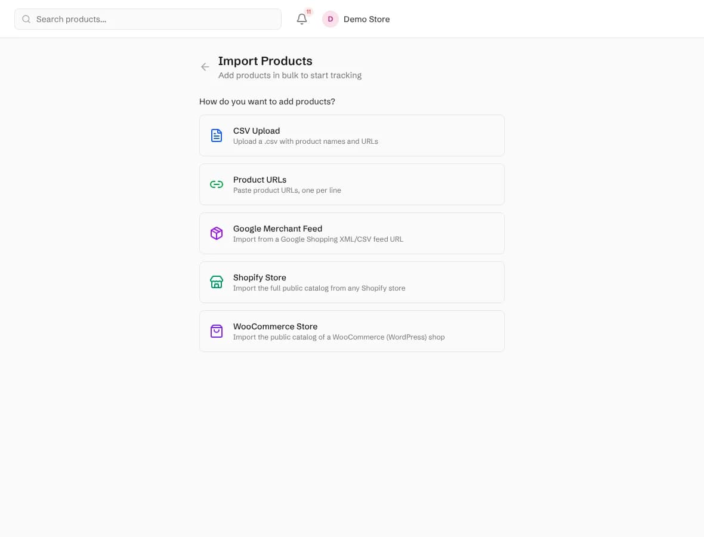Screen dimensions: 704x537
Task: Click the Import Products heading
Action: click(265, 61)
